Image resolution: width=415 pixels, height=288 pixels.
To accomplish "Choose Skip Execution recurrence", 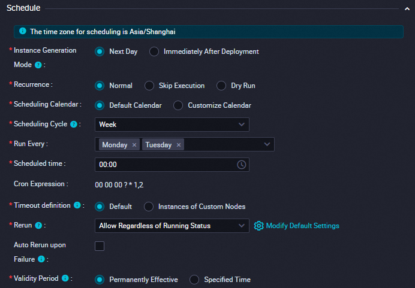I will (x=149, y=86).
